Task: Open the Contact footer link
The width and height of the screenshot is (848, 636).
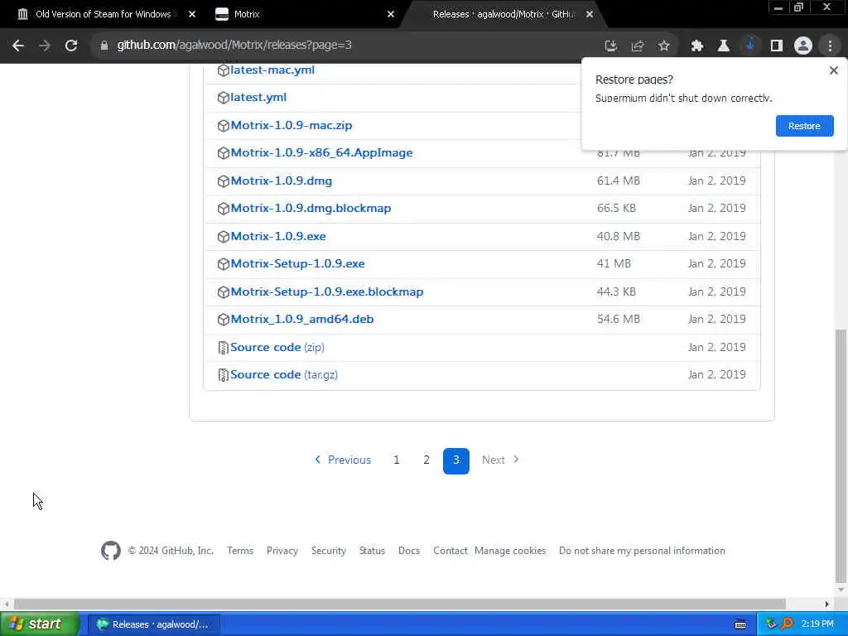Action: click(x=450, y=551)
